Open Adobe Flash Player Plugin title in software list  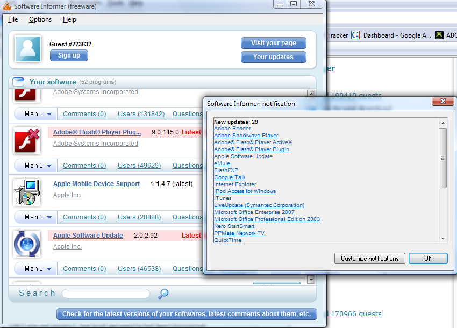tap(97, 132)
